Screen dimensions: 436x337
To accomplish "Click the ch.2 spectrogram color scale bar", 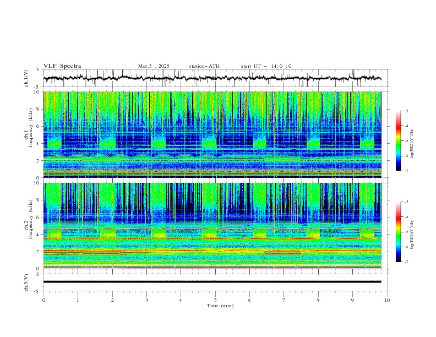I will pos(399,232).
